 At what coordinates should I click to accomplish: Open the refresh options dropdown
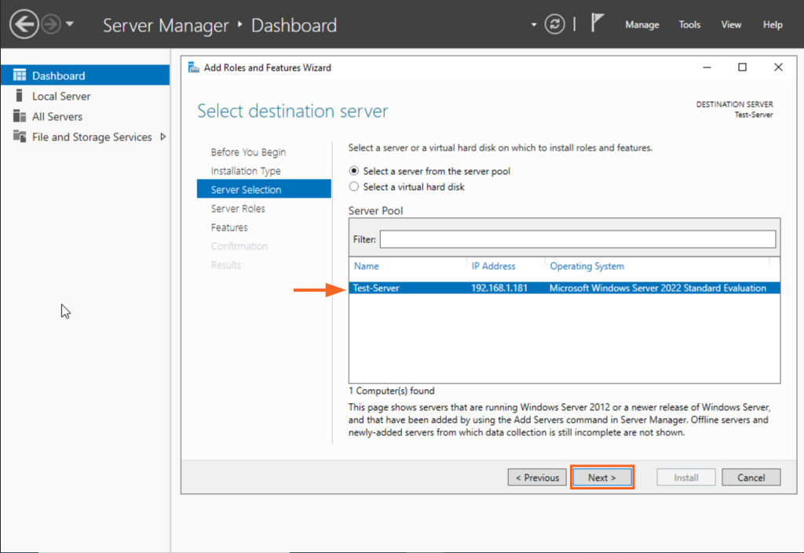click(x=534, y=24)
